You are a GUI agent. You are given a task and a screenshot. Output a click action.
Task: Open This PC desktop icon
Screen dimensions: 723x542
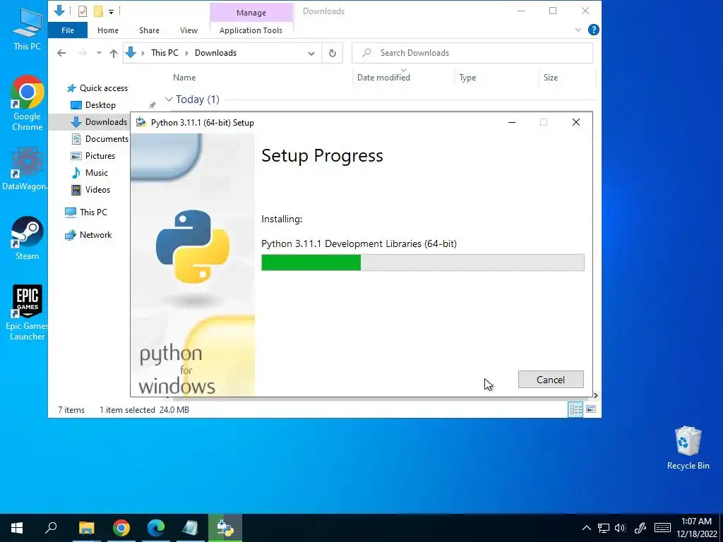pyautogui.click(x=27, y=28)
